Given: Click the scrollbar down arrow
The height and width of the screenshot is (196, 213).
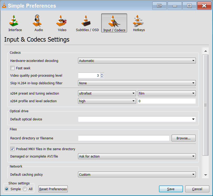Looking at the screenshot, I should point(206,175).
